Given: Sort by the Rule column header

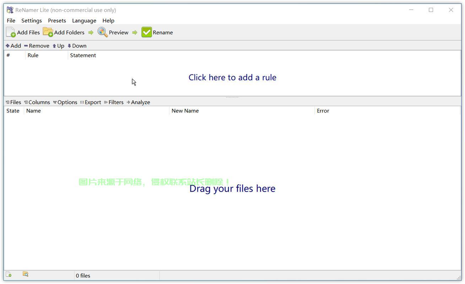Looking at the screenshot, I should coord(47,55).
